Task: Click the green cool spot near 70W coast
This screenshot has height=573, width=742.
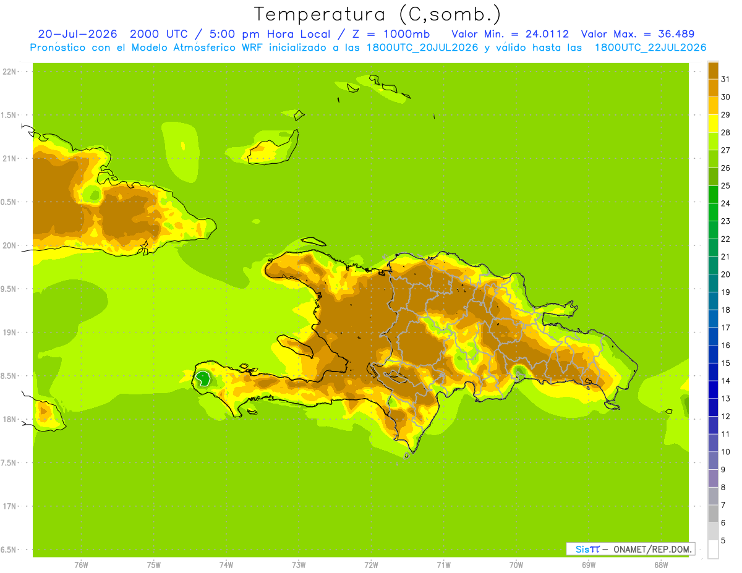Action: (519, 371)
